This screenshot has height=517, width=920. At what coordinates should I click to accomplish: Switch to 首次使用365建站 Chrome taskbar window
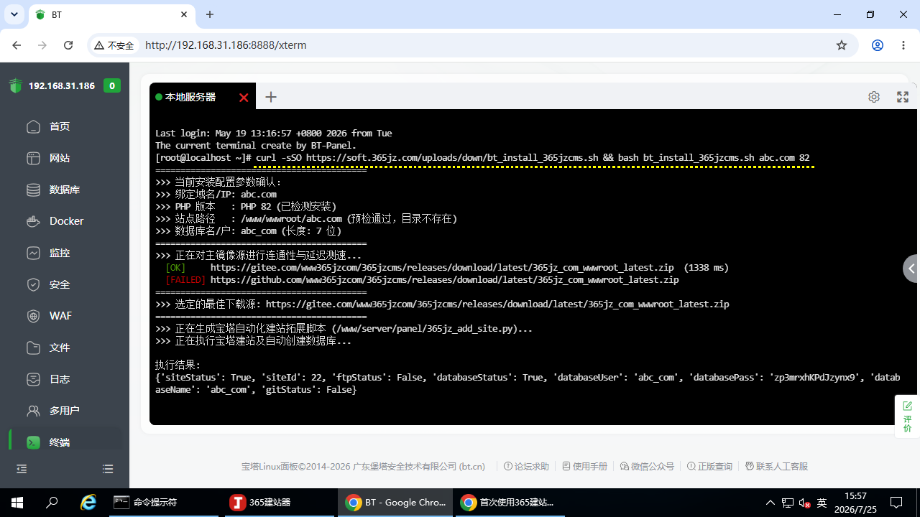point(510,503)
